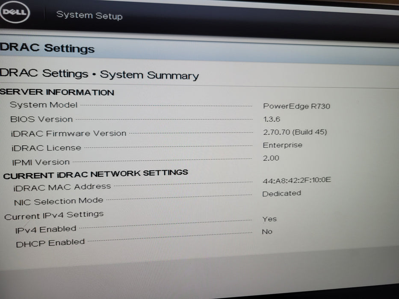Image resolution: width=399 pixels, height=299 pixels.
Task: Select the iDRAC Firmware Version label
Action: (x=68, y=133)
